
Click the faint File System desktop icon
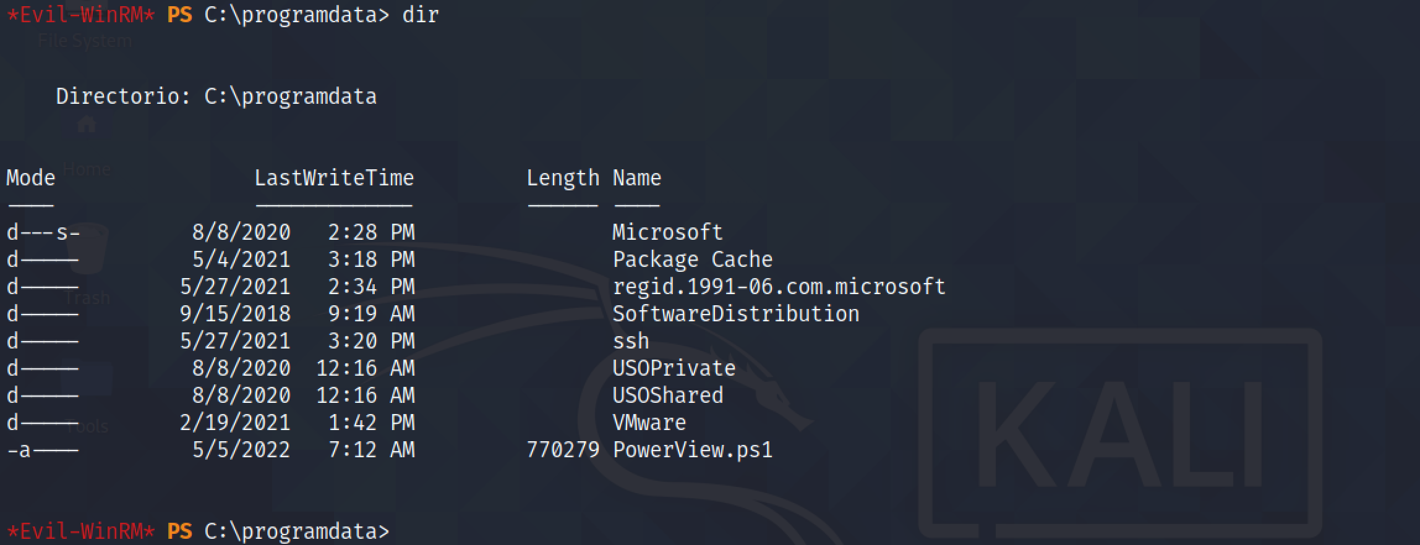tap(85, 41)
